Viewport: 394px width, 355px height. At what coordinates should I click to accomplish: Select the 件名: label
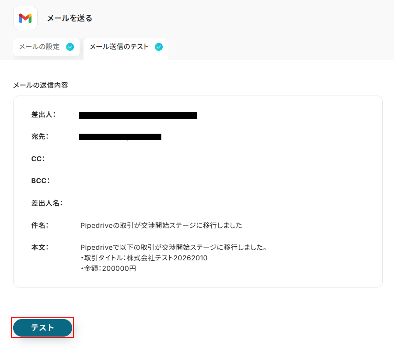(x=40, y=225)
